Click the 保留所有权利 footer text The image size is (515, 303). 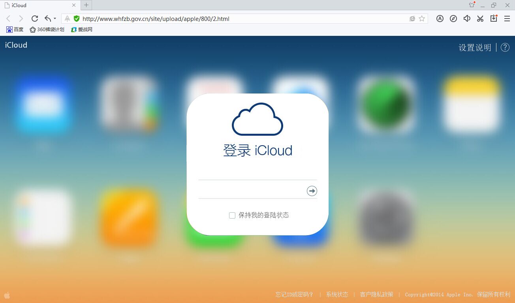pyautogui.click(x=494, y=295)
